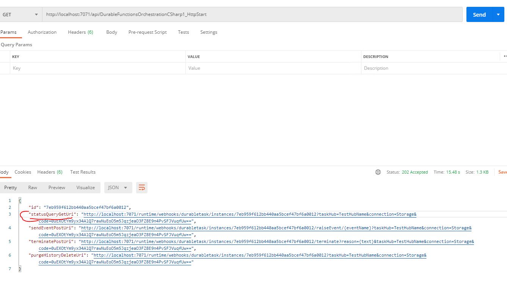Click the 1.3 KB size value

pyautogui.click(x=482, y=172)
